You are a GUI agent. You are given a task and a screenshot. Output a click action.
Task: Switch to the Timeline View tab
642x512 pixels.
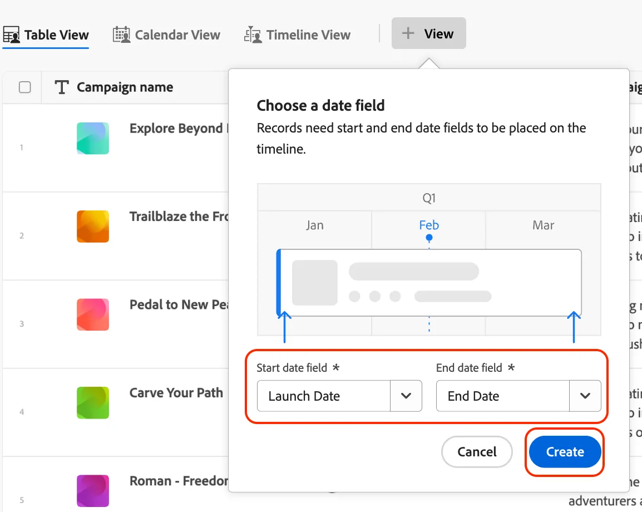[x=298, y=35]
